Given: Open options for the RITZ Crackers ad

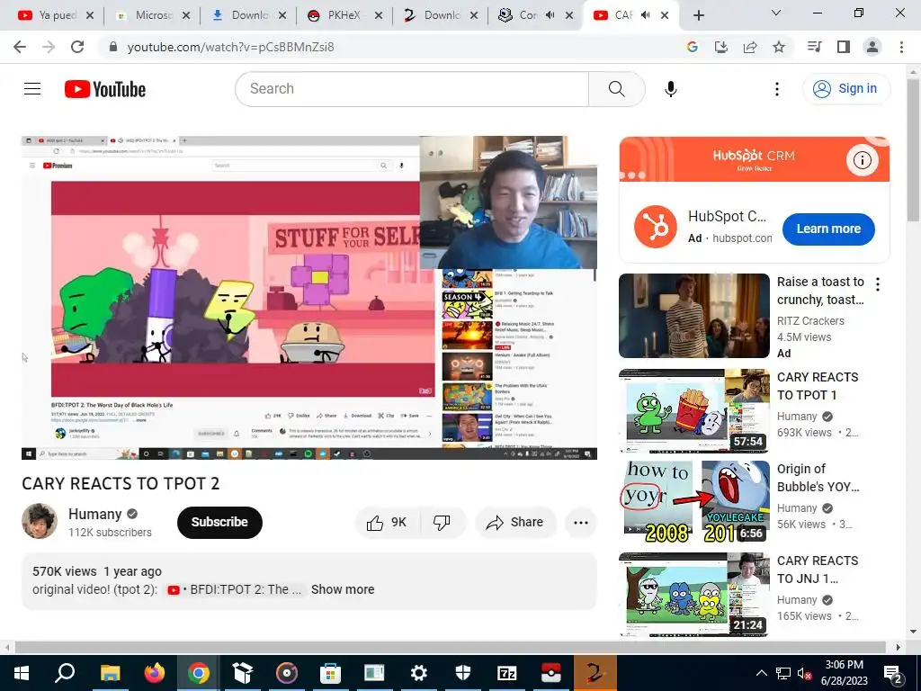Looking at the screenshot, I should coord(878,284).
